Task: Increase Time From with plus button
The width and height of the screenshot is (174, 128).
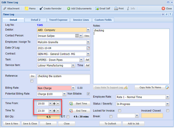Action: coord(54,104)
